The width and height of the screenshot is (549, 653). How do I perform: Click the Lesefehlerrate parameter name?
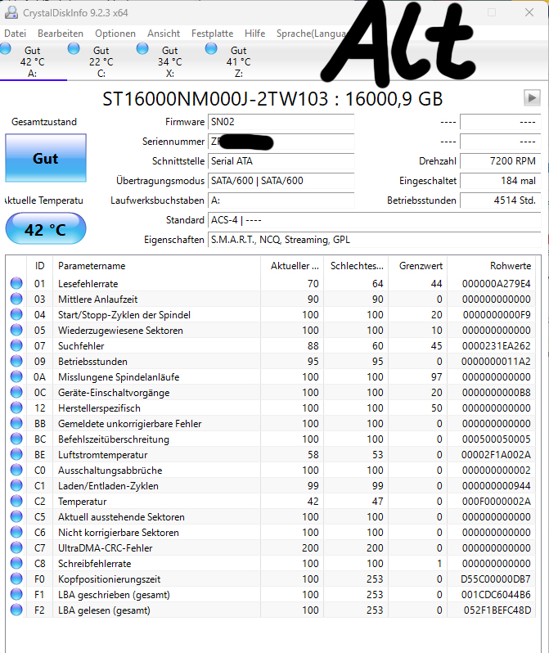(88, 284)
